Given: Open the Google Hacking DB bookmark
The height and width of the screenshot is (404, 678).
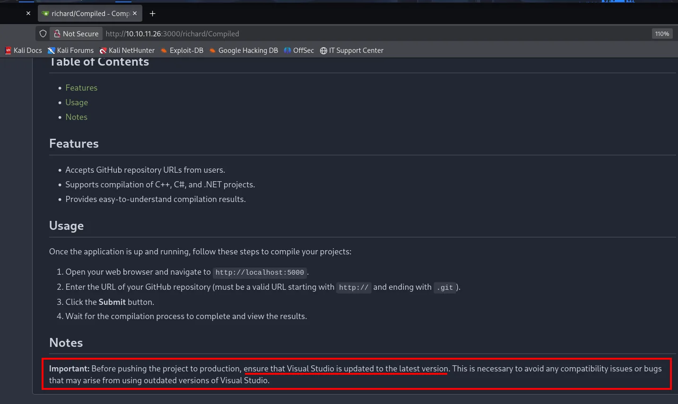Looking at the screenshot, I should [243, 50].
